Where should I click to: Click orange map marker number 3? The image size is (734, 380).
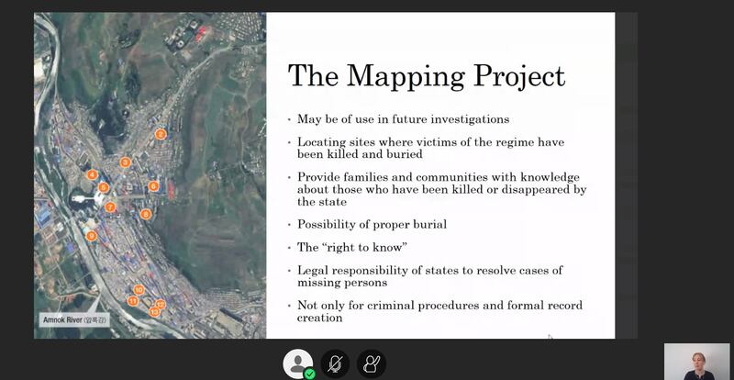[x=125, y=162]
